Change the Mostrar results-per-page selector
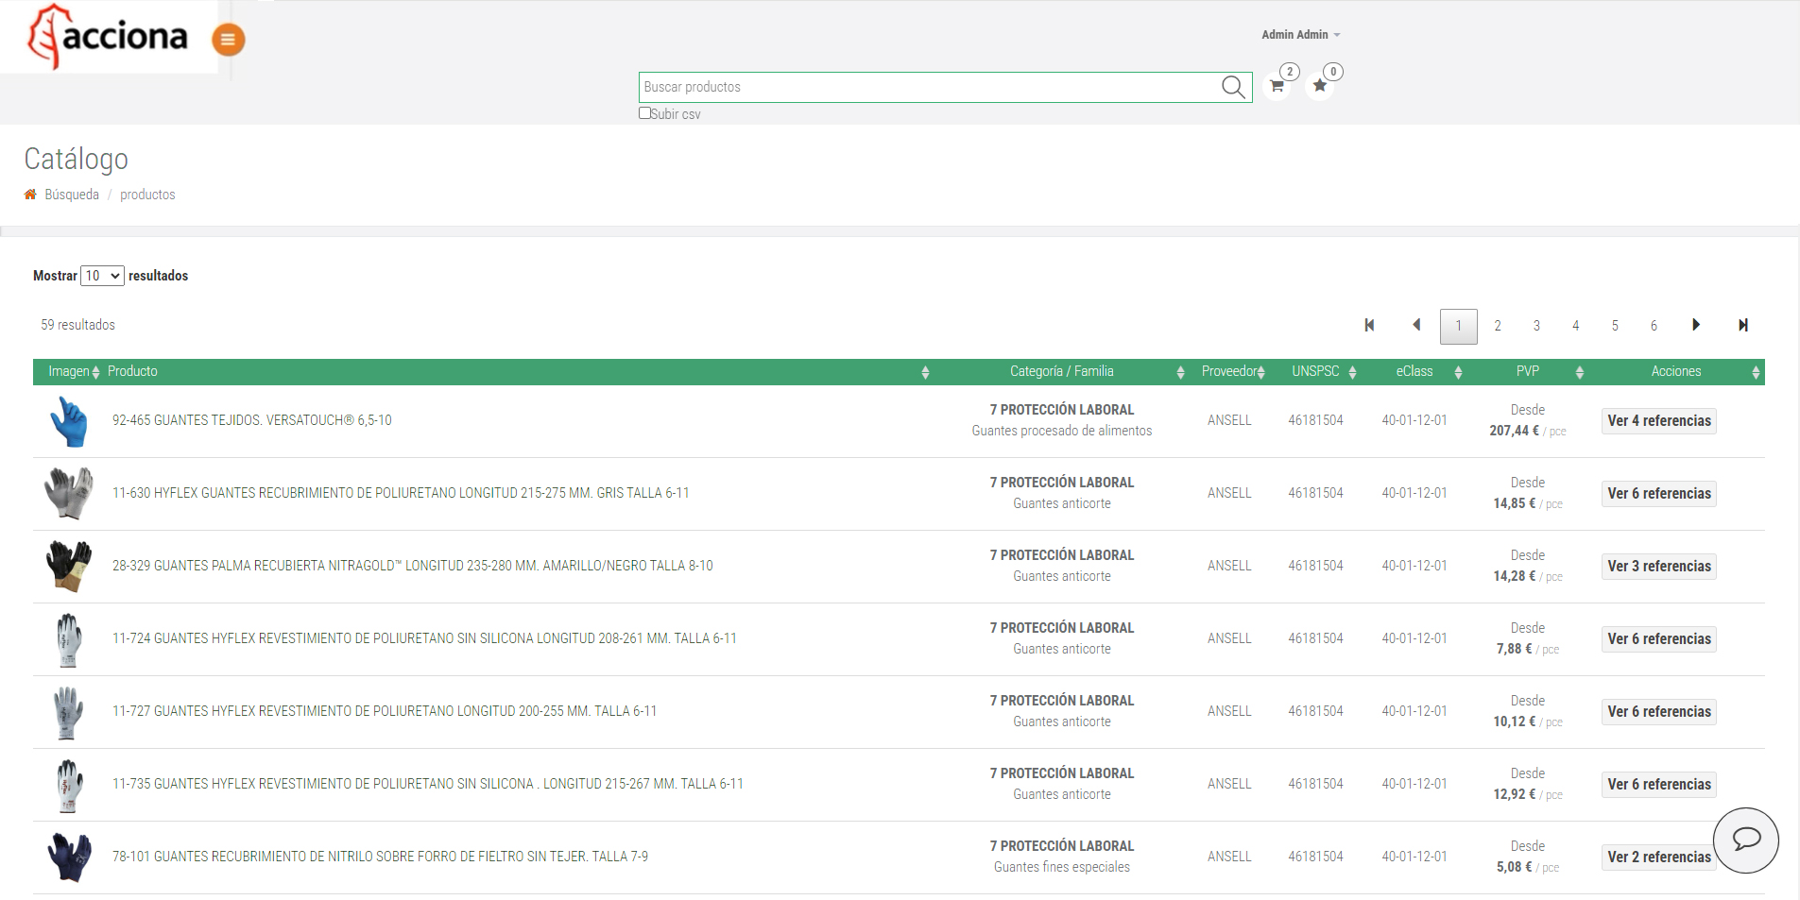The width and height of the screenshot is (1800, 900). pos(101,275)
